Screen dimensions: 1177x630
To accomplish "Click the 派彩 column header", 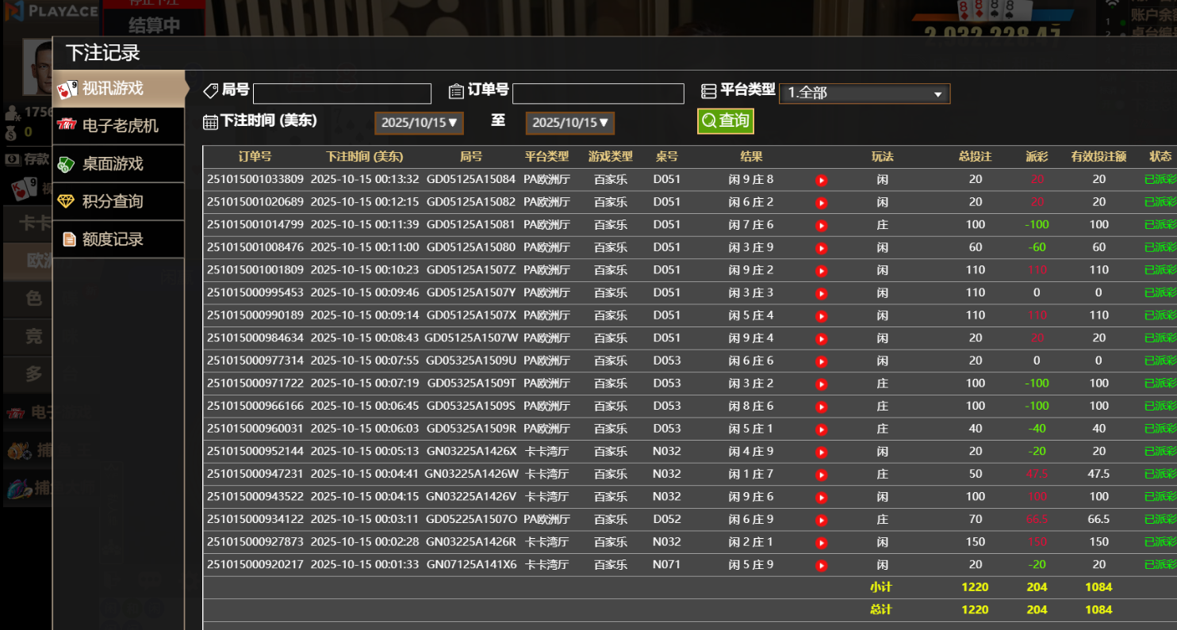I will click(1036, 157).
